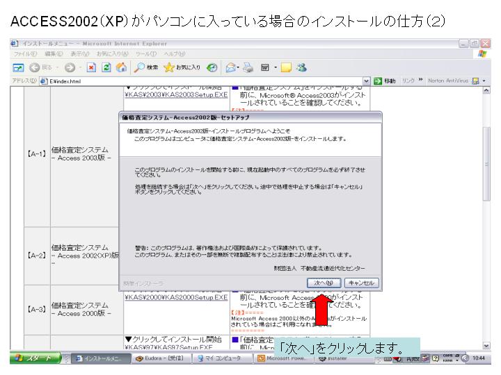501x375 pixels.
Task: Open the View menu (表示)
Action: pyautogui.click(x=80, y=54)
